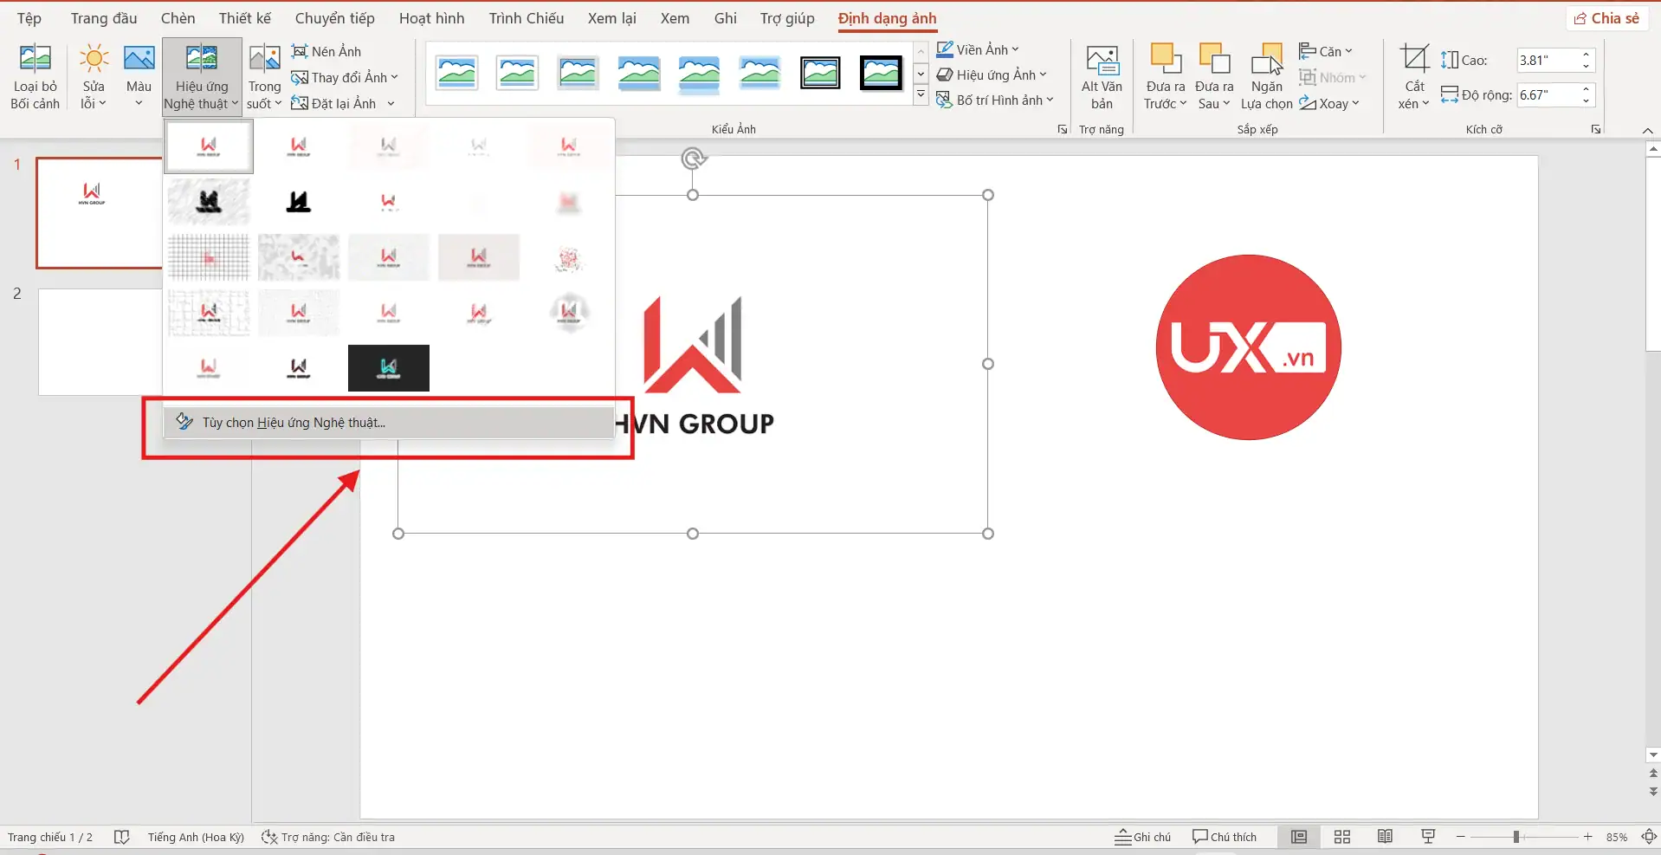The height and width of the screenshot is (855, 1661).
Task: Click Đưa ra Trước bring forward
Action: click(x=1166, y=77)
